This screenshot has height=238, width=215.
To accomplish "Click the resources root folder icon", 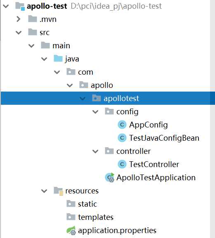I will click(59, 191).
